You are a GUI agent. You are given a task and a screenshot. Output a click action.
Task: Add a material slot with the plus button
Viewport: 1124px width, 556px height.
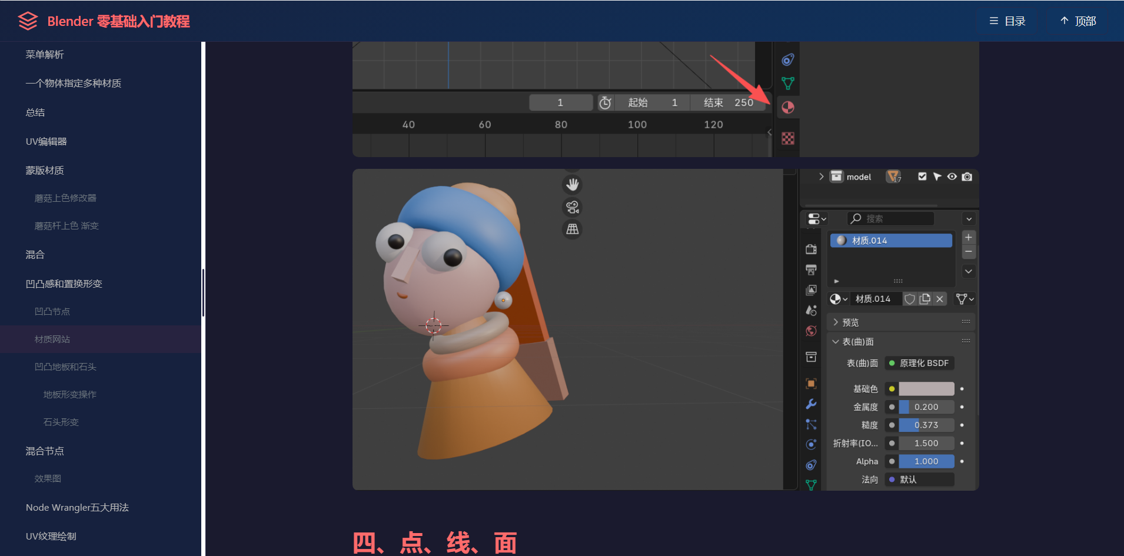pyautogui.click(x=969, y=237)
